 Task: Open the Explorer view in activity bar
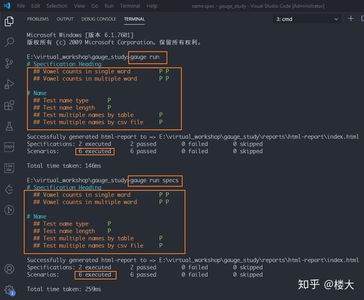9,21
